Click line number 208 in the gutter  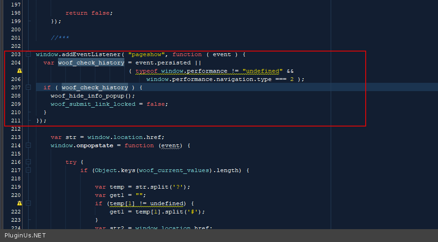tap(15, 96)
